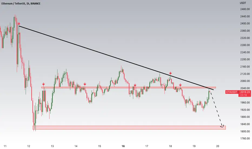Click the USDT currency label
252x149 pixels.
(243, 3)
